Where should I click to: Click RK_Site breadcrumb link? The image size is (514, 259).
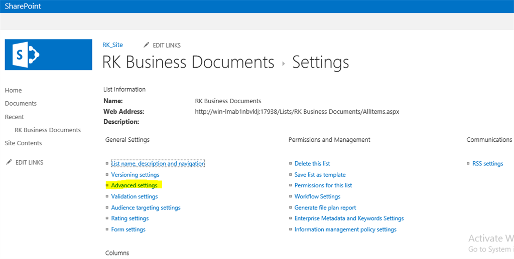tap(112, 45)
